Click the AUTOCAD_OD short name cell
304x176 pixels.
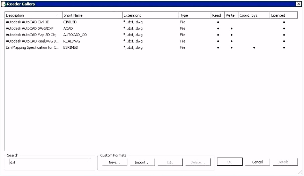[x=75, y=35]
